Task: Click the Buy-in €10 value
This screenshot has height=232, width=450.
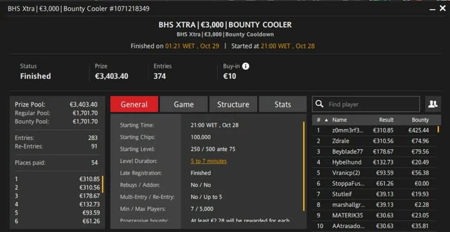Action: click(230, 76)
